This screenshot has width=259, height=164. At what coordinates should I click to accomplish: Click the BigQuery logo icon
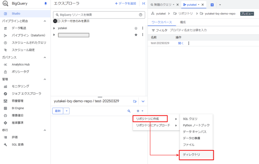(x=5, y=4)
